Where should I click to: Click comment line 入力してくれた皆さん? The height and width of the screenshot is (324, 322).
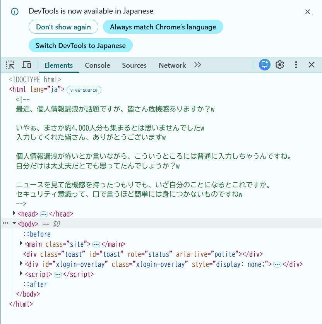coord(91,137)
